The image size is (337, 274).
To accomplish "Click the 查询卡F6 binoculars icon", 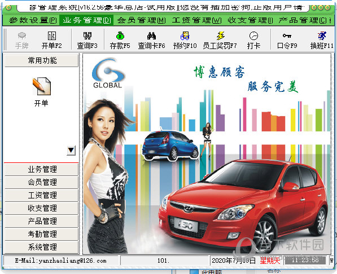I will click(x=151, y=40).
